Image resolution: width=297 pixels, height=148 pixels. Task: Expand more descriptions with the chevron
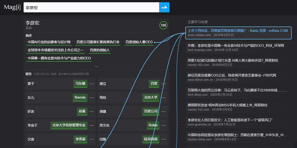(x=97, y=66)
